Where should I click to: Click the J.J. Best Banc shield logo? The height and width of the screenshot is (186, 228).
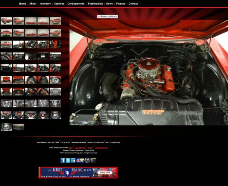click(x=67, y=172)
